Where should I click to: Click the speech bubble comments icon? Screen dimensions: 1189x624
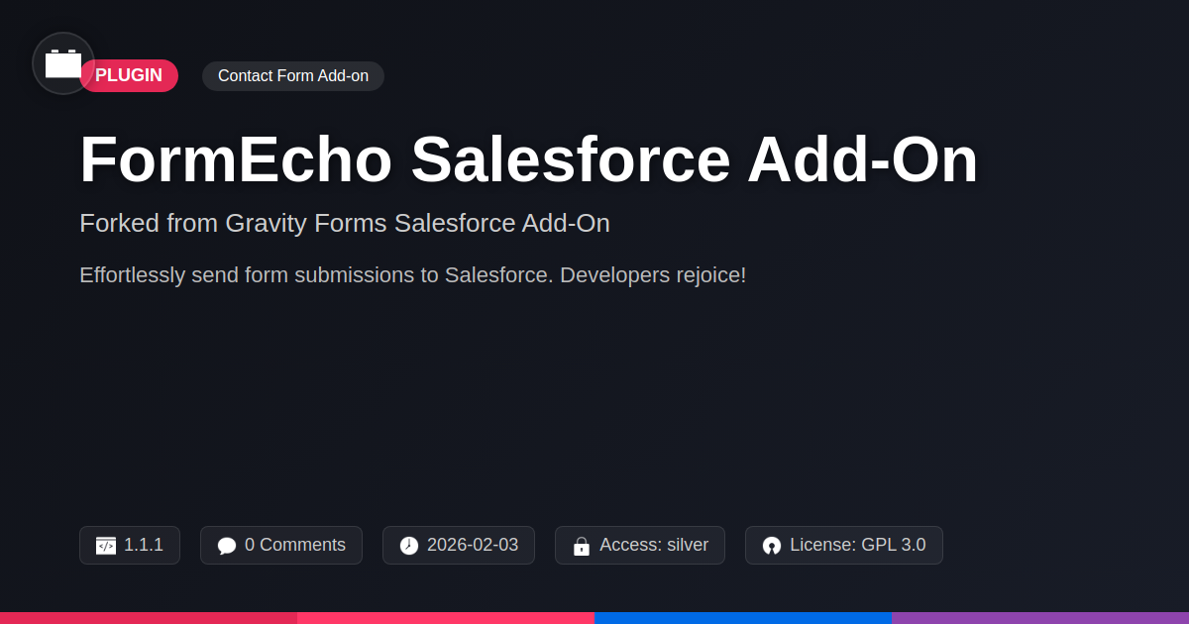point(227,546)
